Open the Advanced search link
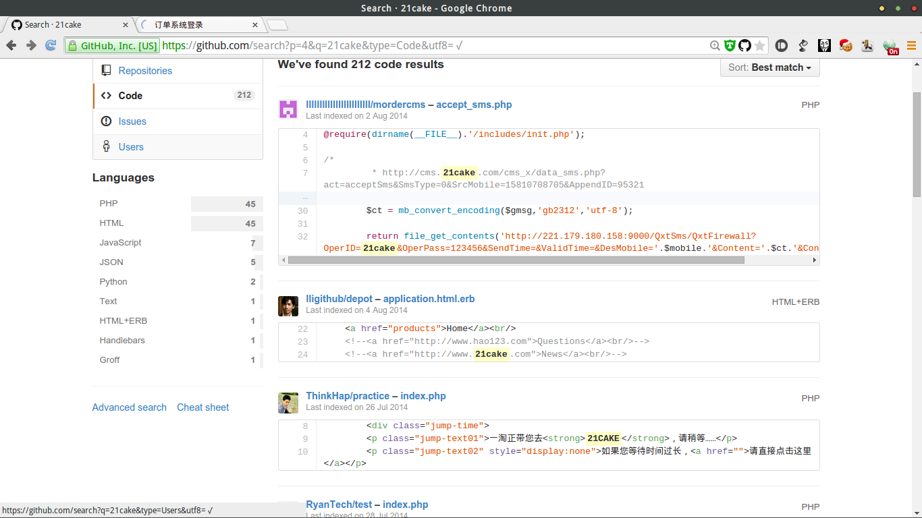Viewport: 922px width, 518px height. tap(130, 407)
